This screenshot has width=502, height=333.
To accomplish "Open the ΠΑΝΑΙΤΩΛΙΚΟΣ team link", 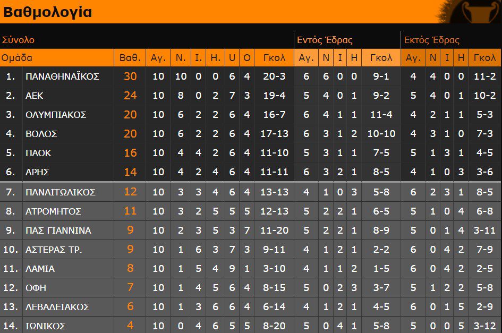I will (60, 192).
